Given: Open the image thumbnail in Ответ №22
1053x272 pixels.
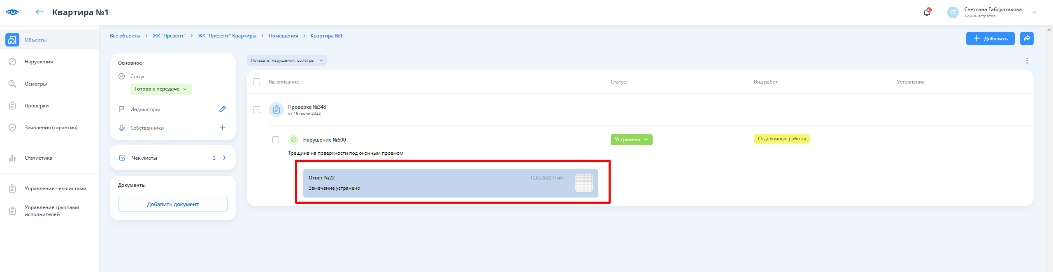Looking at the screenshot, I should 583,183.
